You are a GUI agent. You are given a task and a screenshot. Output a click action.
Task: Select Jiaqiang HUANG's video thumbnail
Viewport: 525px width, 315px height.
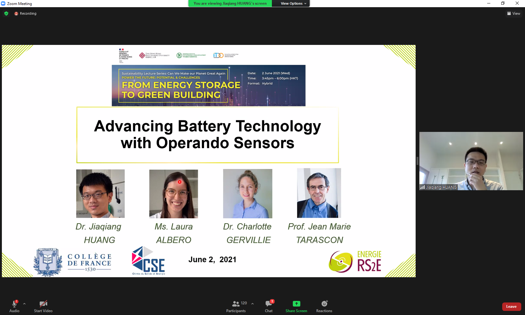tap(471, 161)
